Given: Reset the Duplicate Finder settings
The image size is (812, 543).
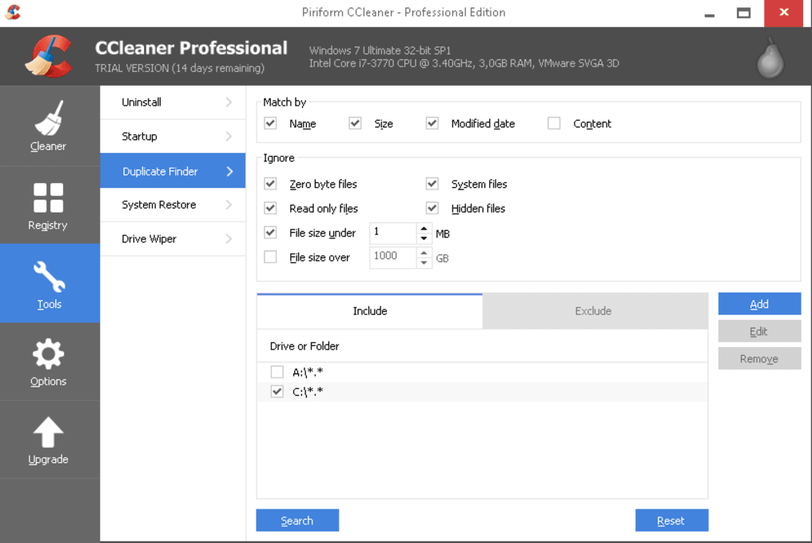Looking at the screenshot, I should point(671,520).
